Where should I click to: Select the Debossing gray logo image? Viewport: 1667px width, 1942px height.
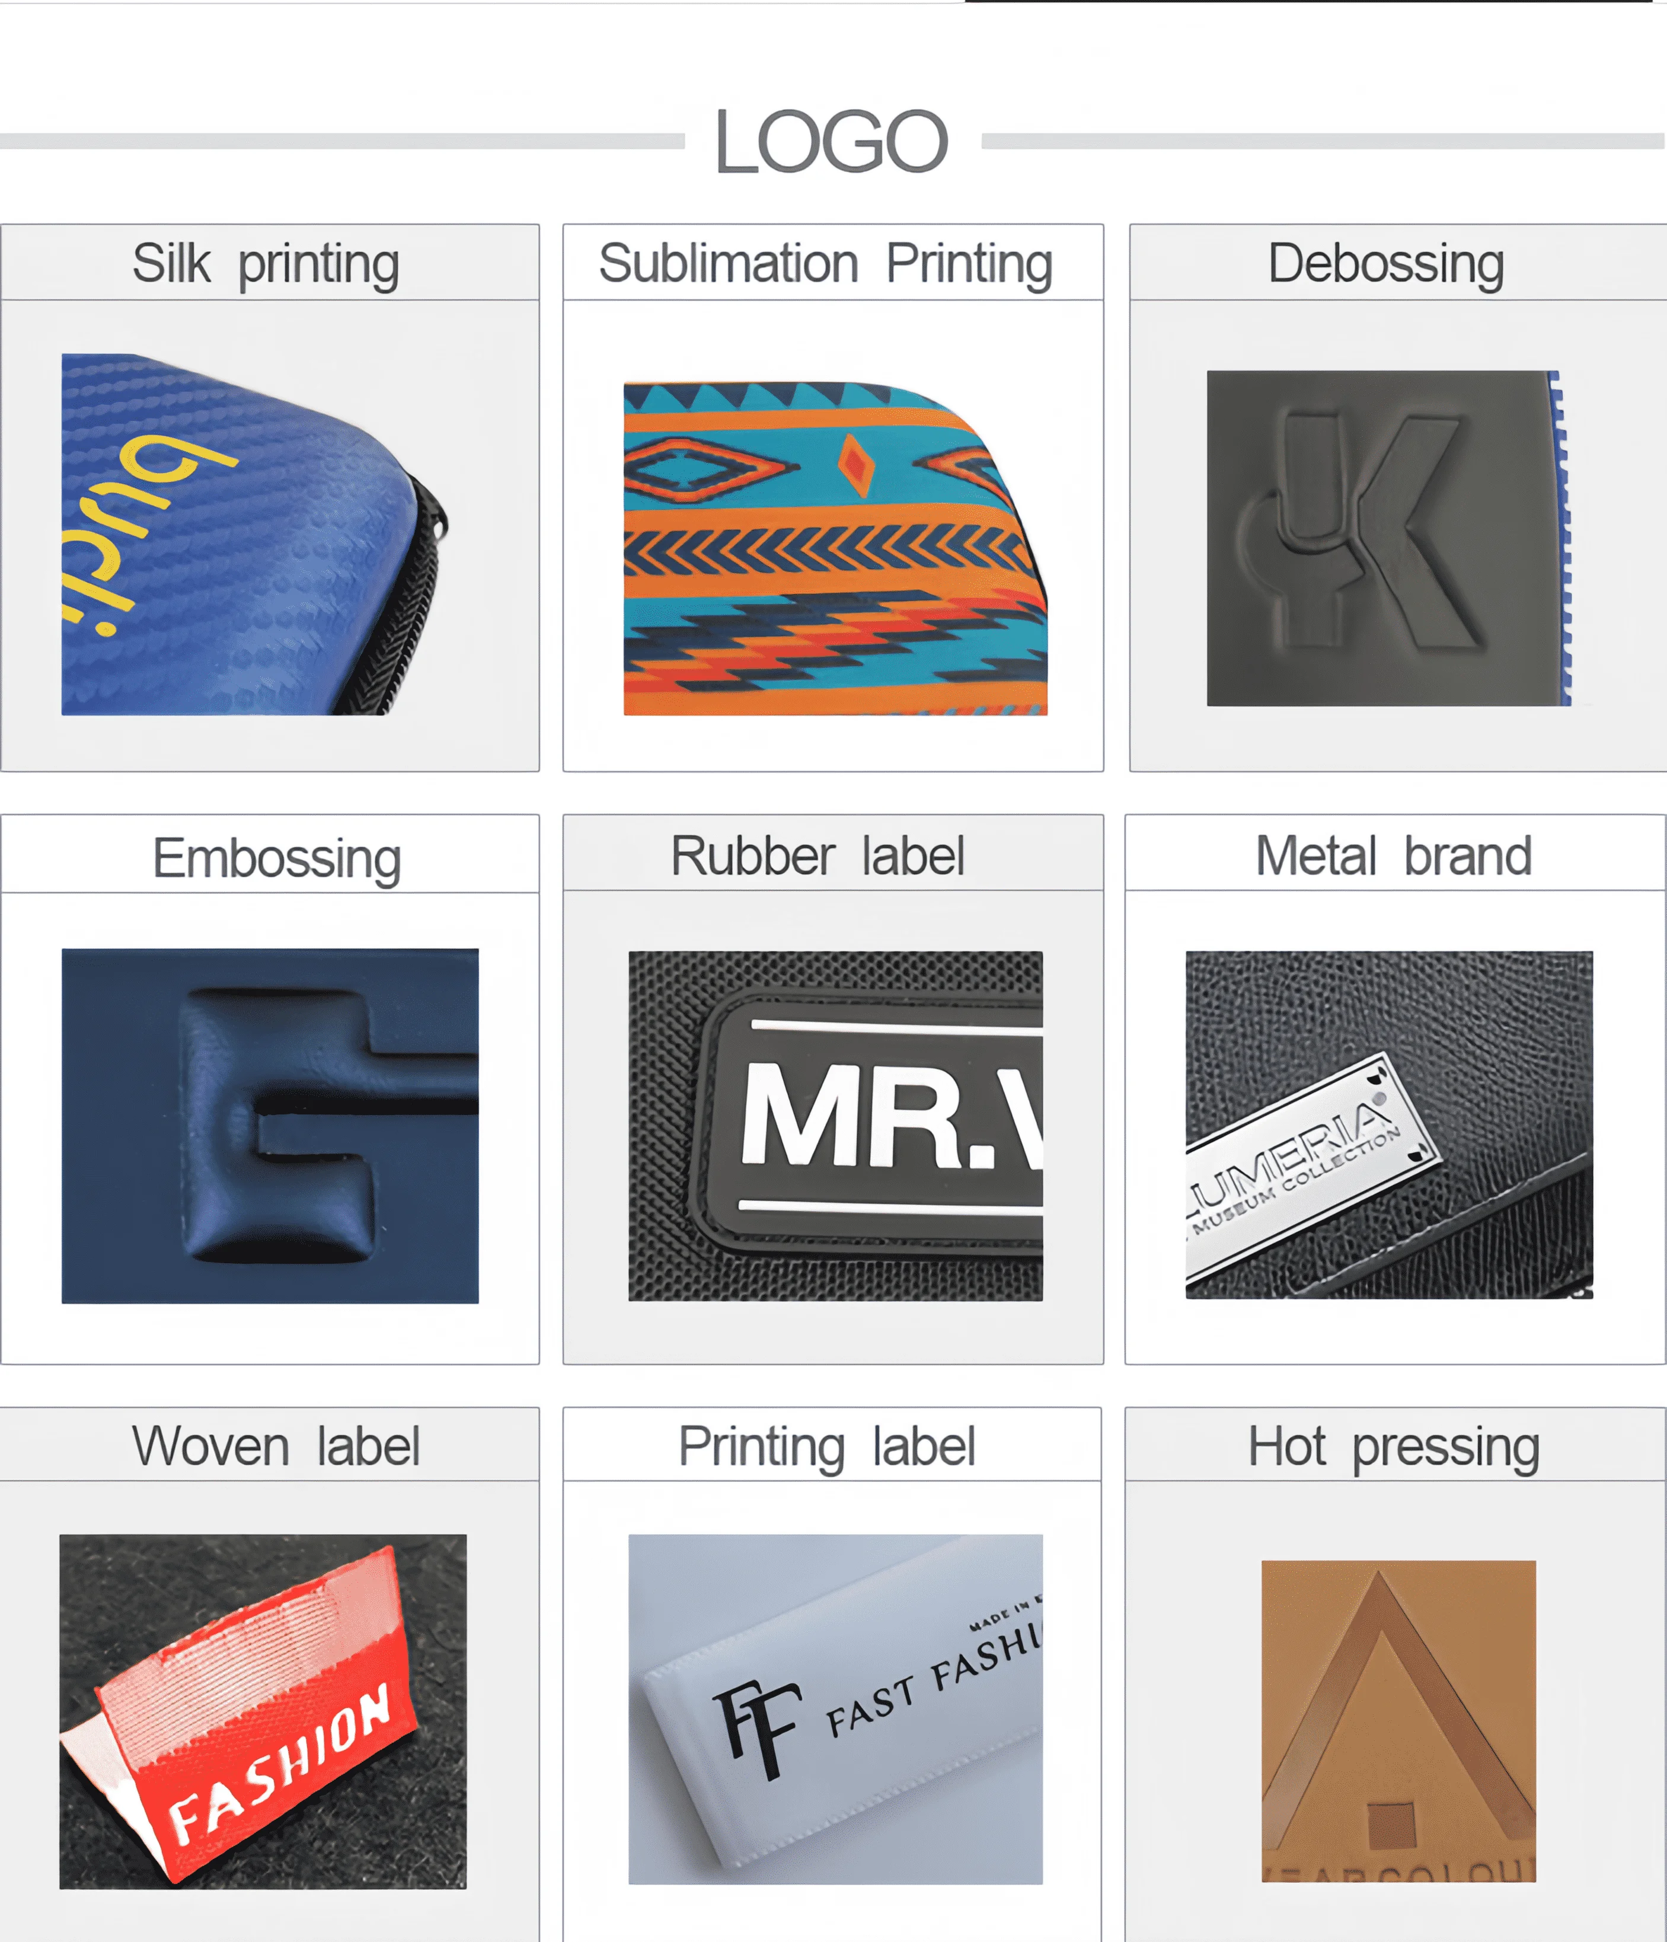click(1389, 538)
